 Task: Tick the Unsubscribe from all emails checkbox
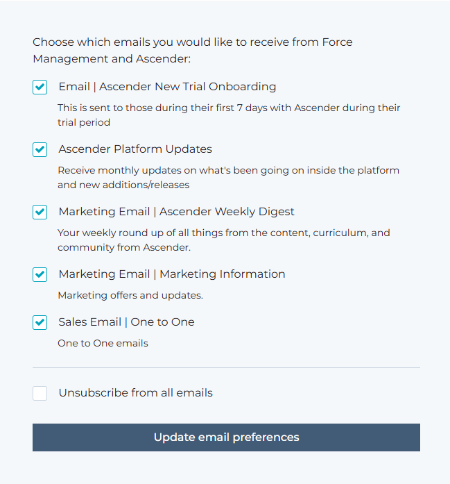tap(40, 394)
